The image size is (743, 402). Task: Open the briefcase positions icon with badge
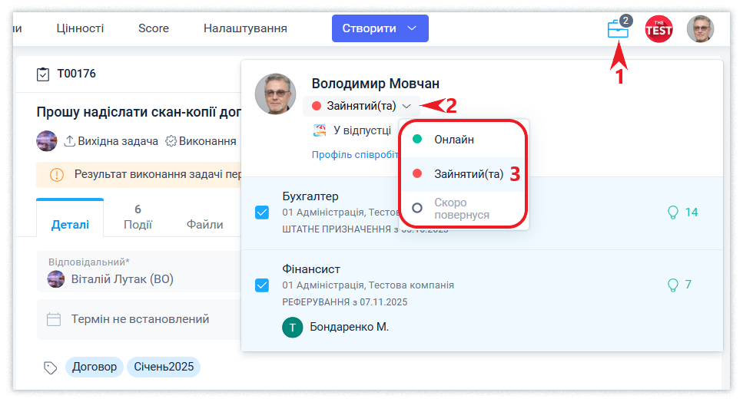(x=618, y=29)
